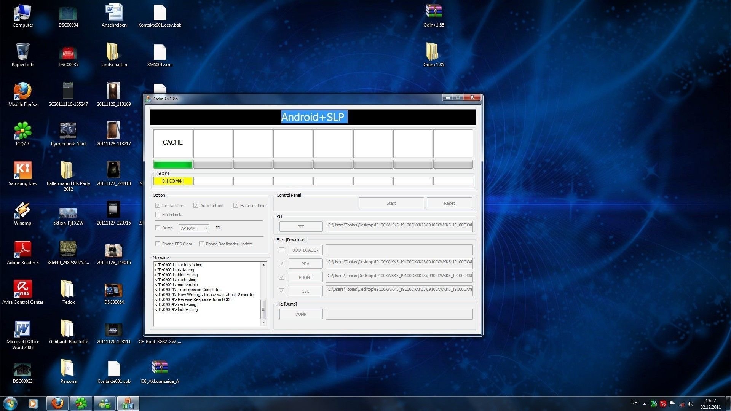The height and width of the screenshot is (411, 731).
Task: Click the Reset button in Odin
Action: [x=449, y=203]
